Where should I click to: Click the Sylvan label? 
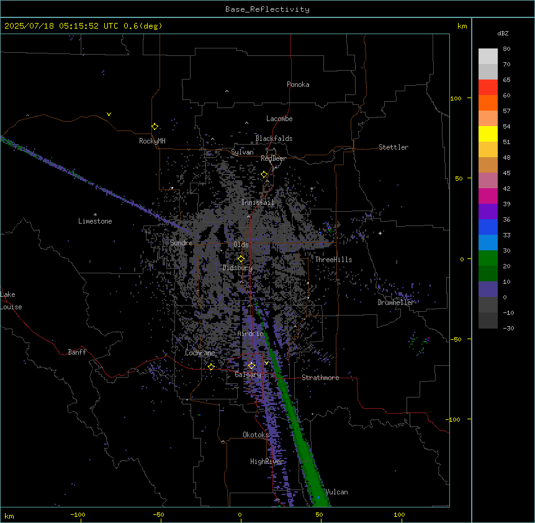[242, 152]
